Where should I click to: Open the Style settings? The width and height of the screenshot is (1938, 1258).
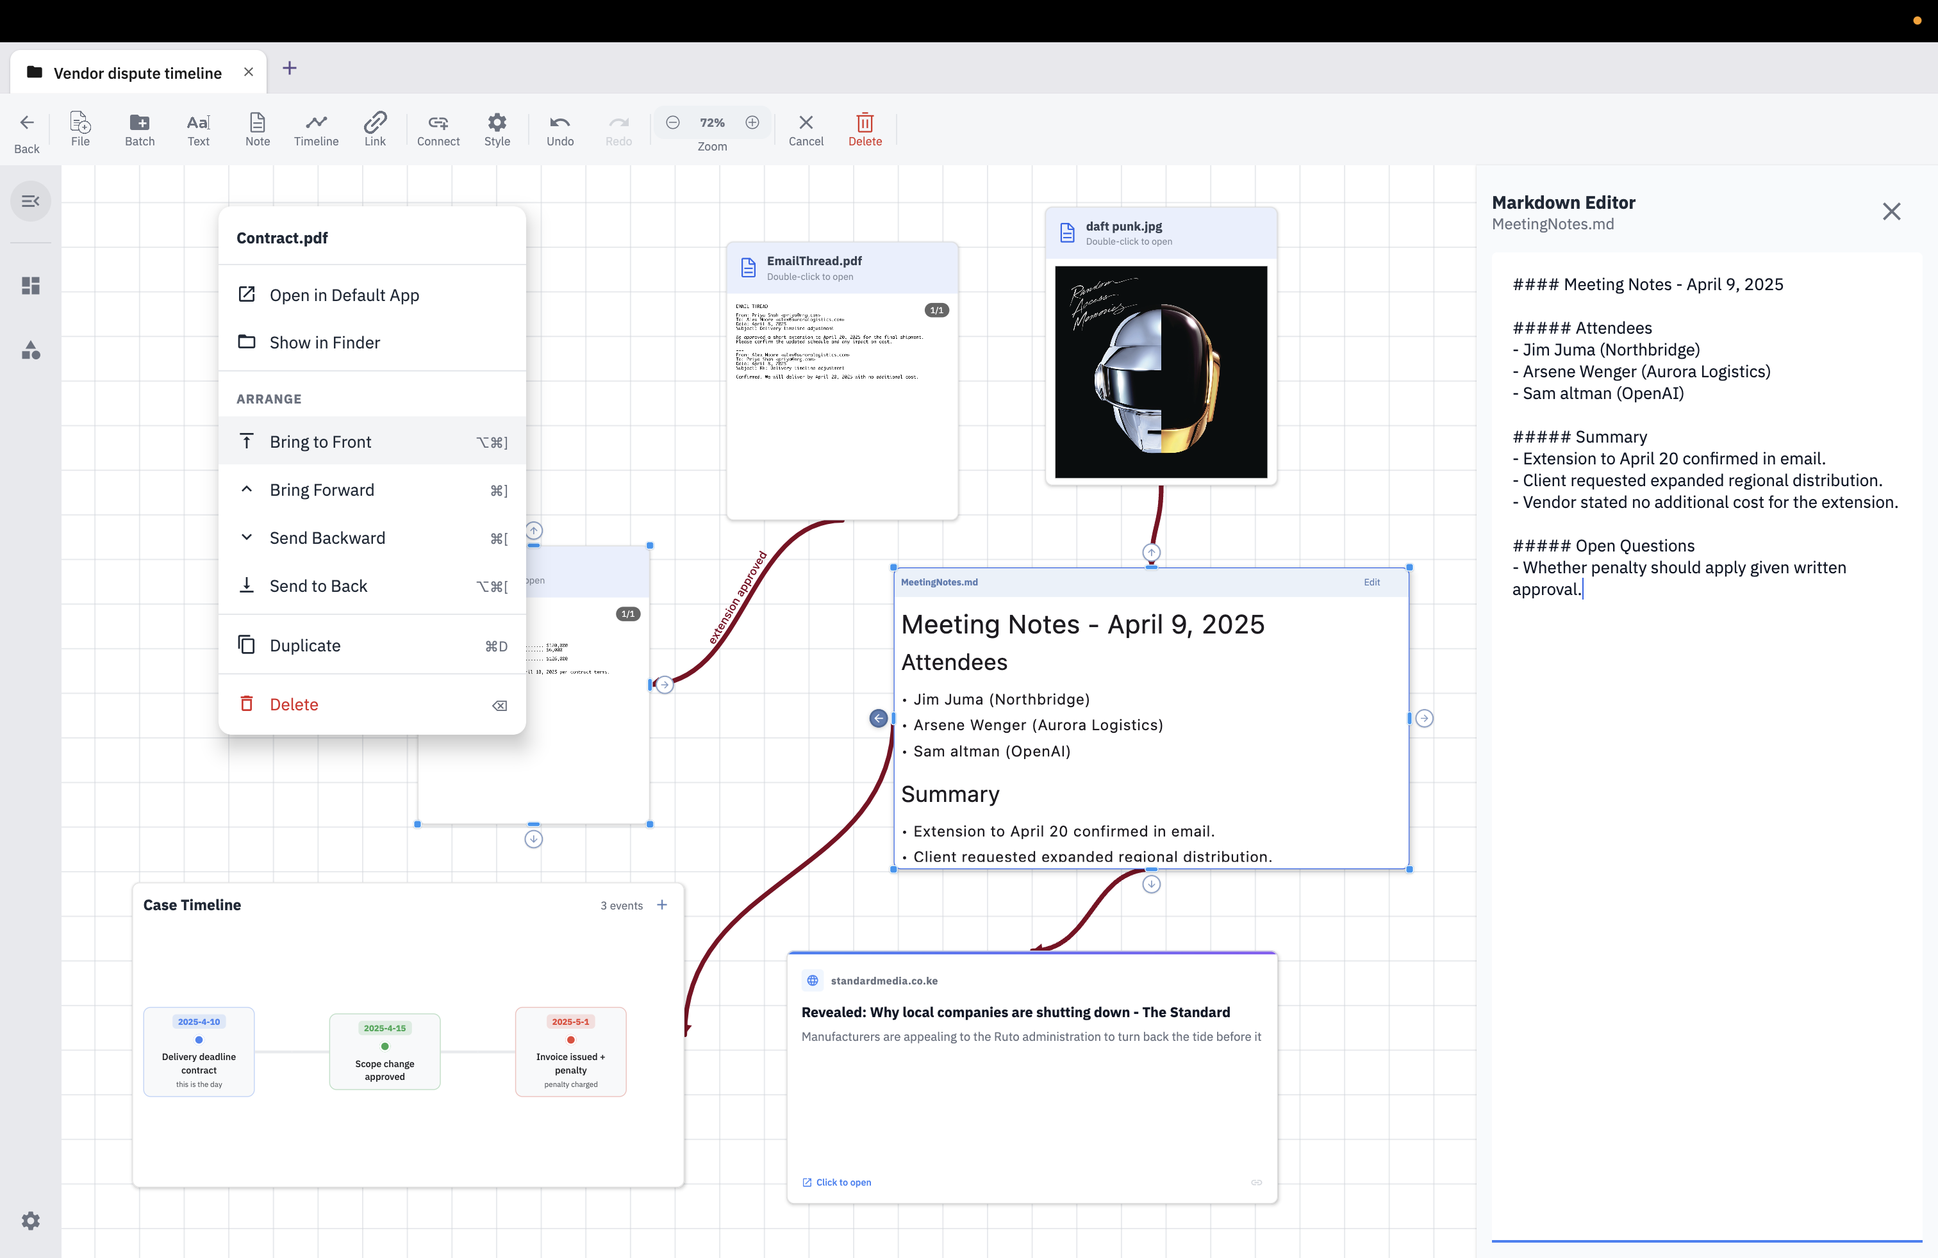(497, 129)
